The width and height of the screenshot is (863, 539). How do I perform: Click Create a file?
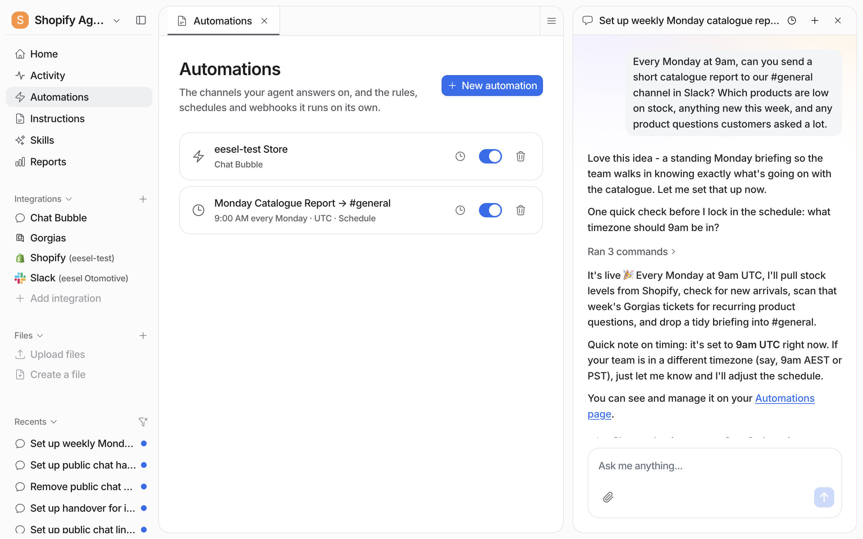(79, 374)
